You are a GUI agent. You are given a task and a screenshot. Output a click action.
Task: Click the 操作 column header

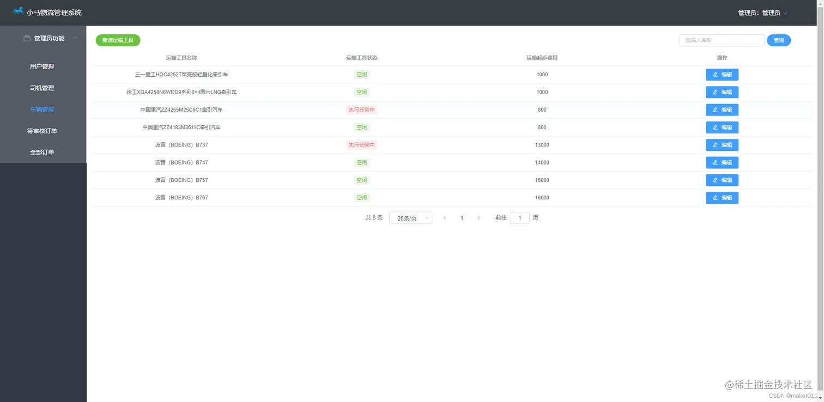[x=722, y=58]
